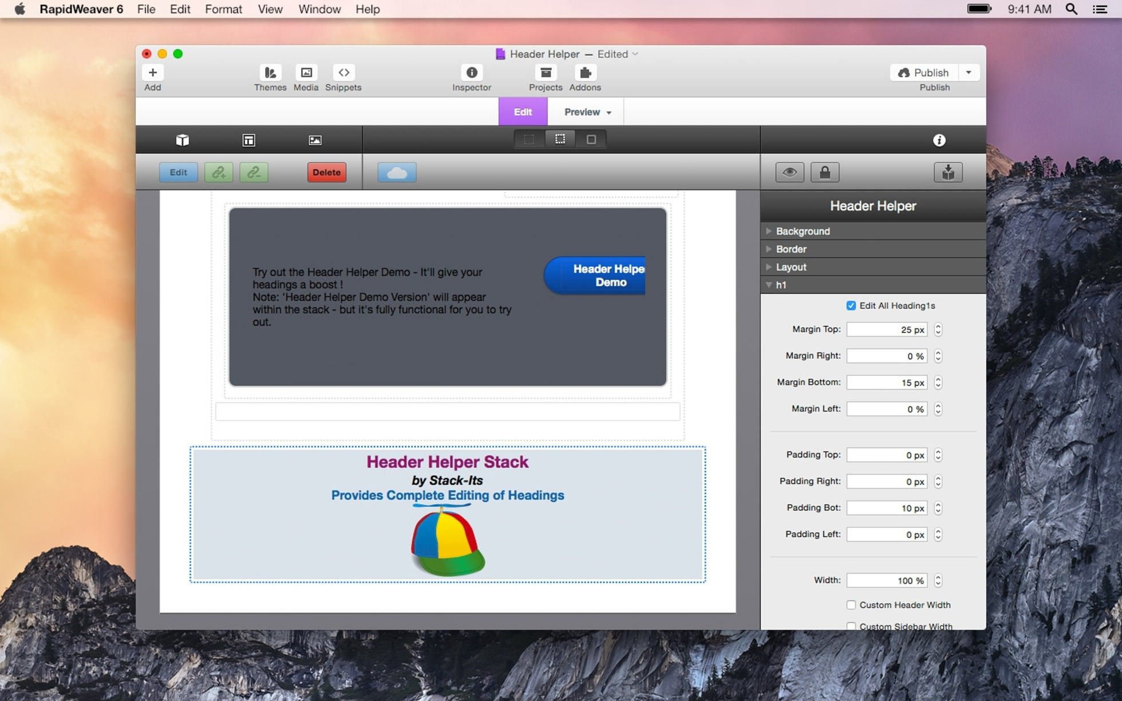
Task: Uncheck Edit All Heading1s checkbox
Action: (851, 306)
